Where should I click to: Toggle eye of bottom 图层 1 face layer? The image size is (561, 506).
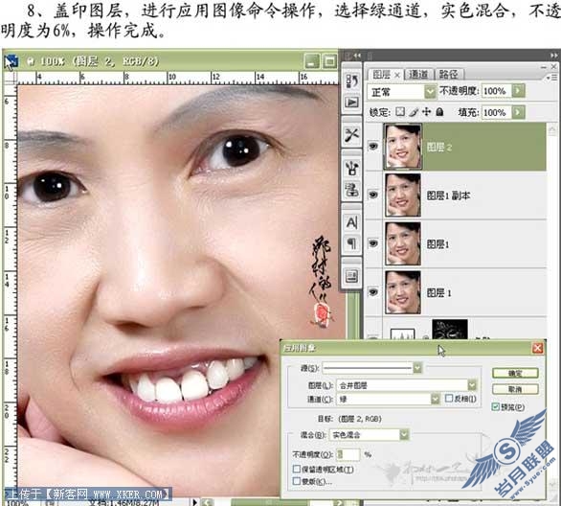pyautogui.click(x=373, y=292)
